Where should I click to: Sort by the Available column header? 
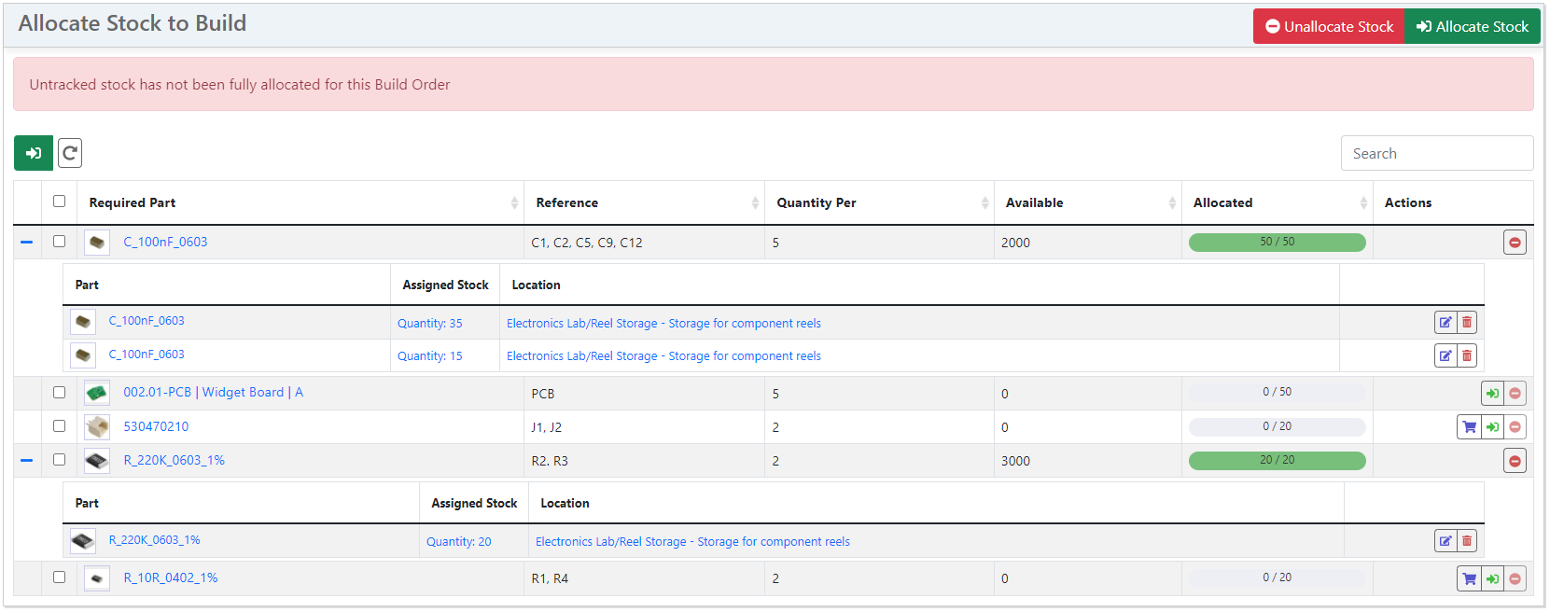click(x=1034, y=202)
